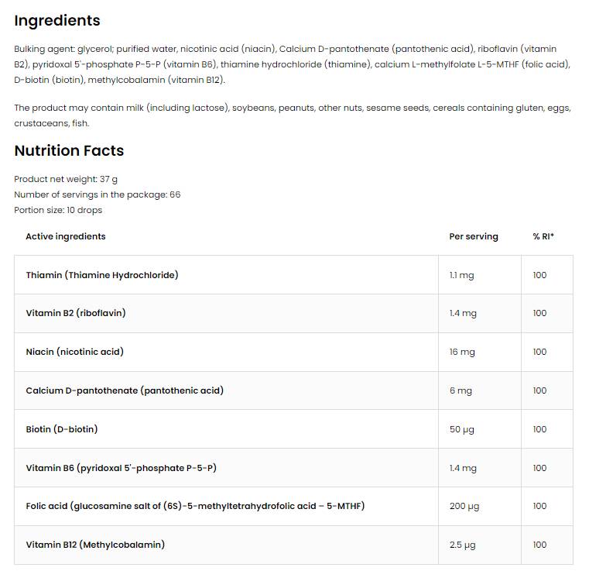Click the Vitamin B12 (Methylcobalamin) row label
This screenshot has height=578, width=589.
point(95,545)
